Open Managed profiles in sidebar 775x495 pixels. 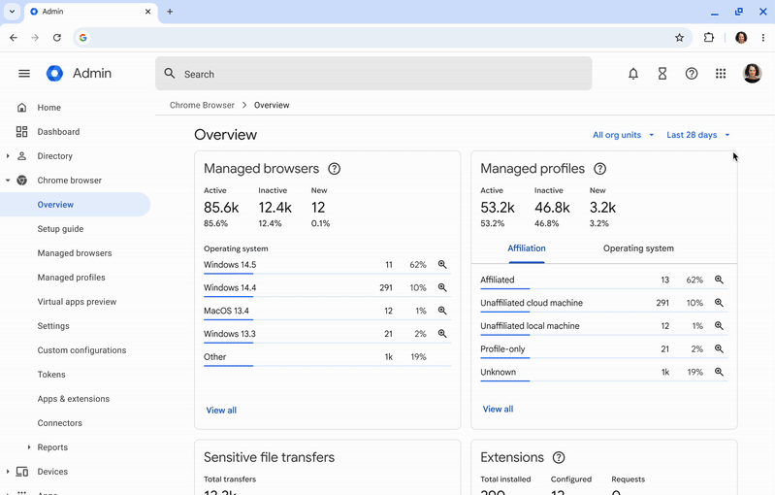point(71,278)
